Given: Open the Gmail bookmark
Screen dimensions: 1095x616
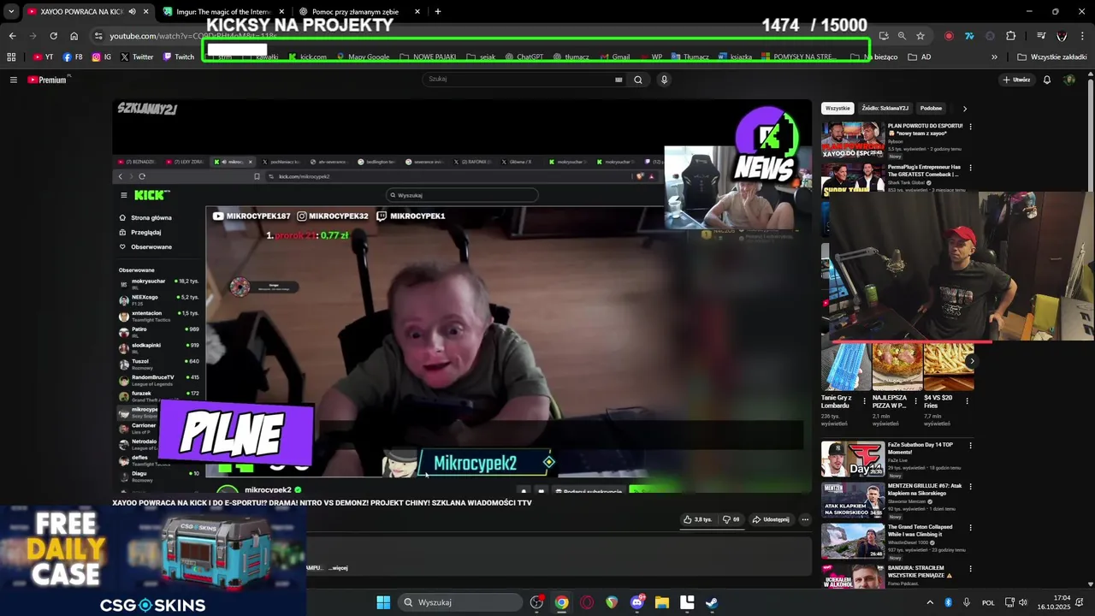Looking at the screenshot, I should [615, 57].
